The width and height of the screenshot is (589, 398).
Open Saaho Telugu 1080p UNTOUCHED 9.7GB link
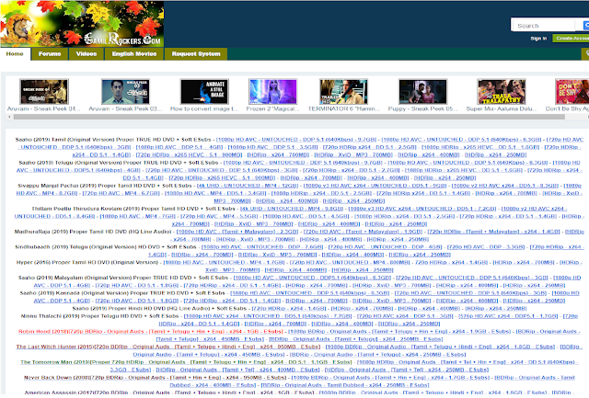(303, 163)
